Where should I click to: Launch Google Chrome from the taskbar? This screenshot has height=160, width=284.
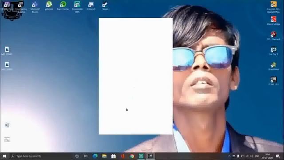(132, 156)
